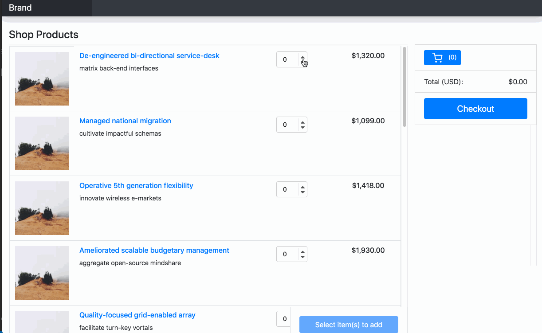Click the Total (USD): label

(444, 82)
